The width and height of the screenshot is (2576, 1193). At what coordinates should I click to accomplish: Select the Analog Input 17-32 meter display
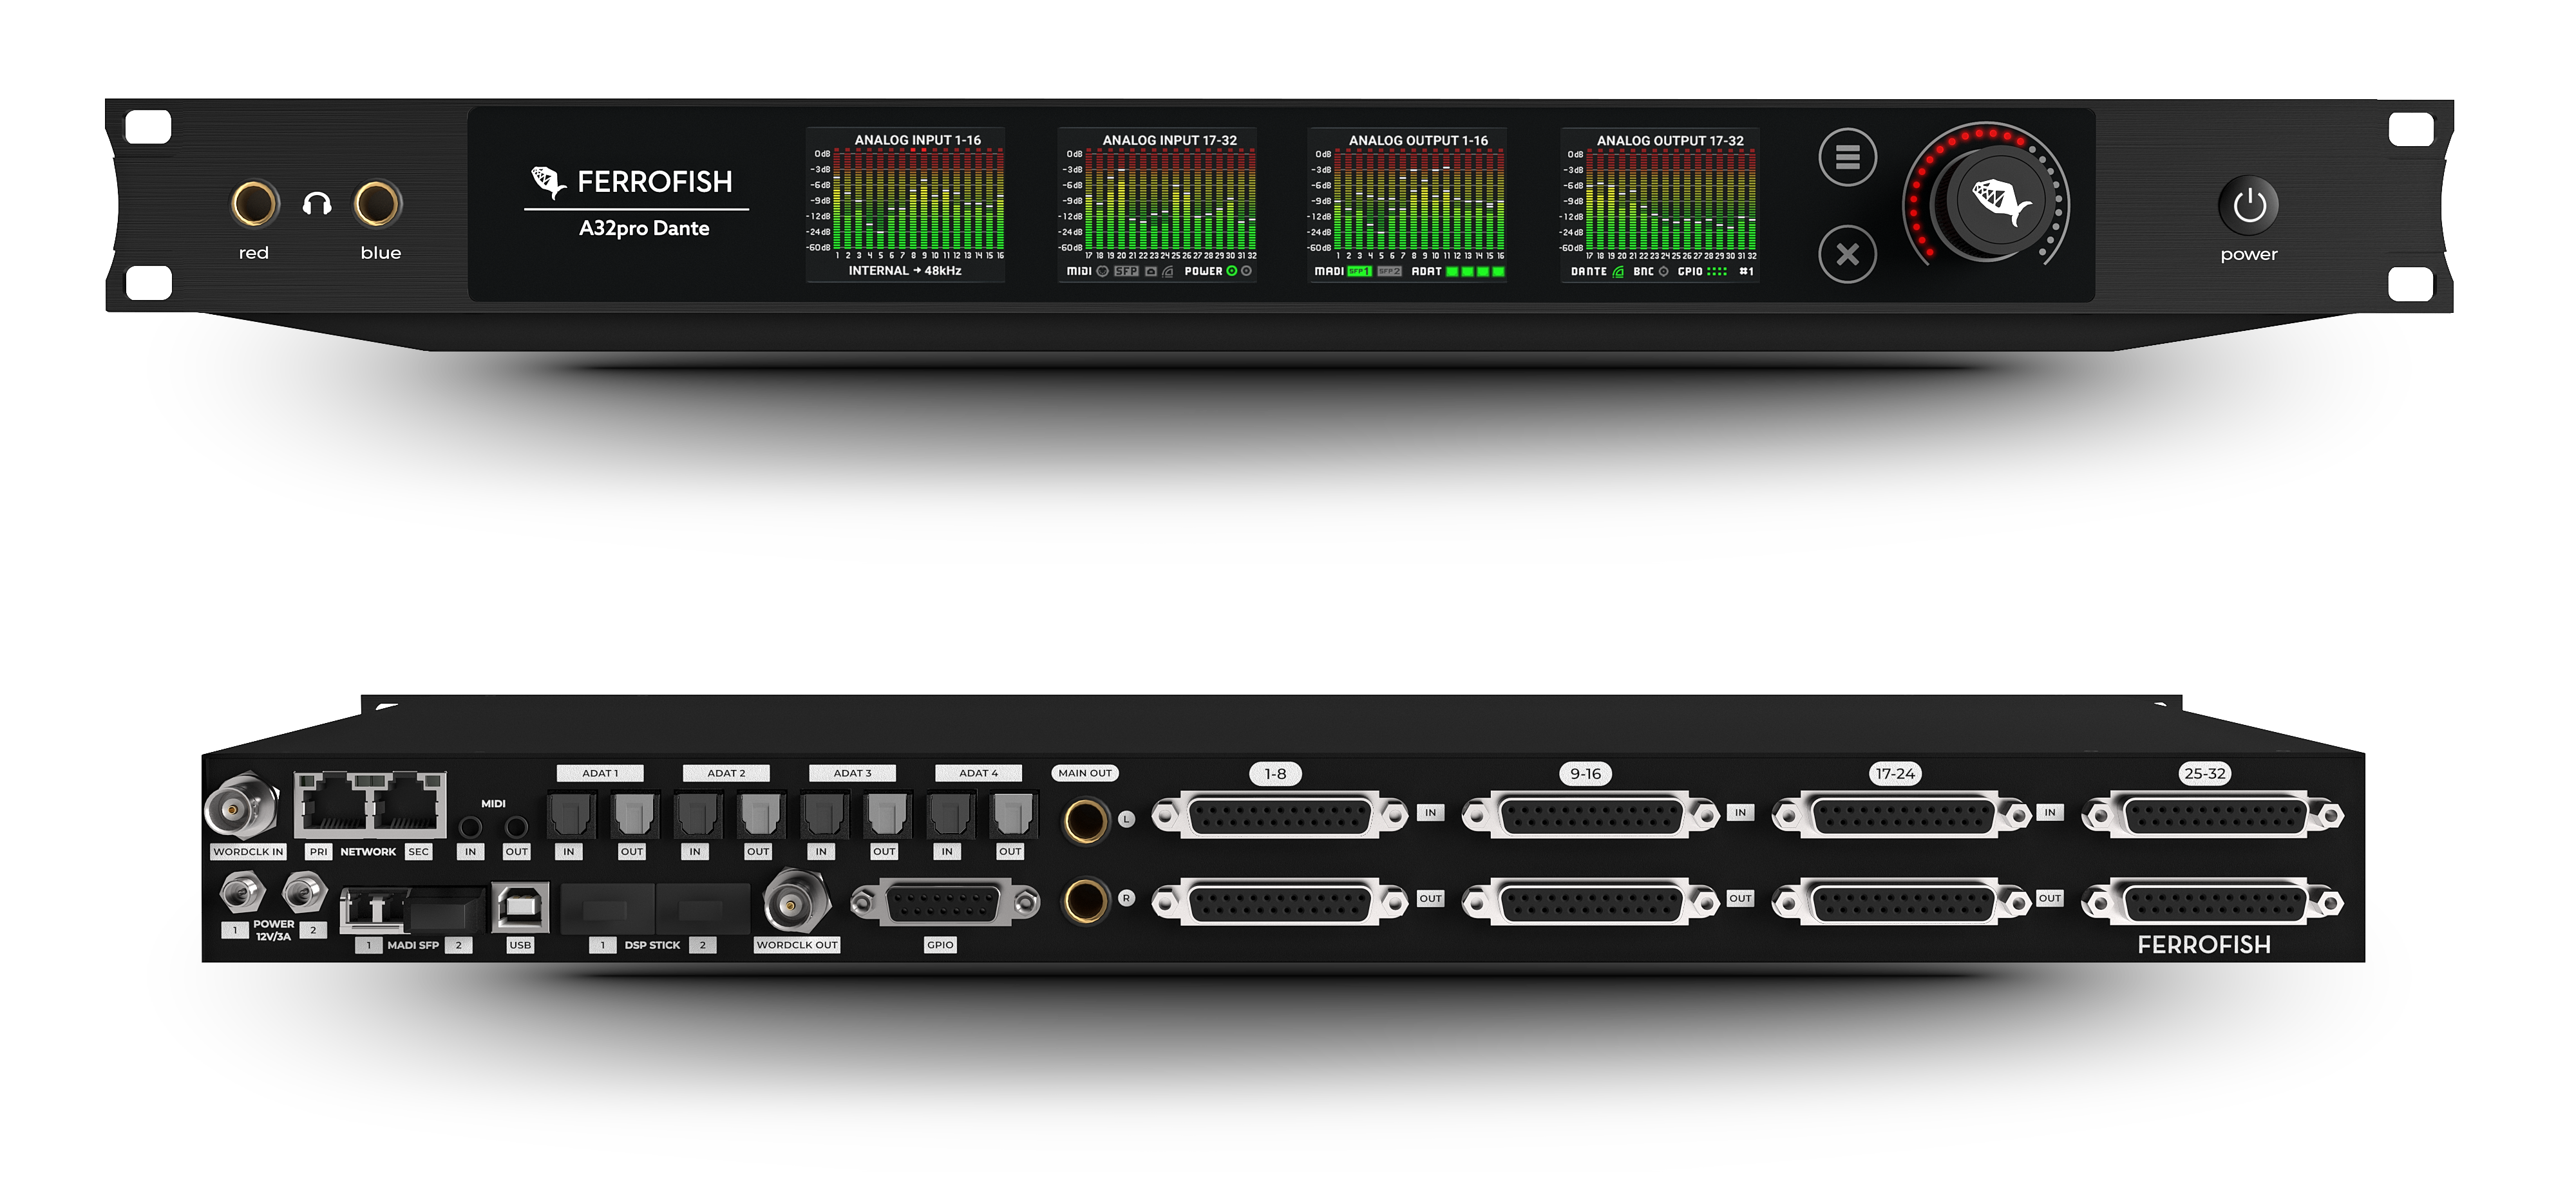coord(1157,204)
